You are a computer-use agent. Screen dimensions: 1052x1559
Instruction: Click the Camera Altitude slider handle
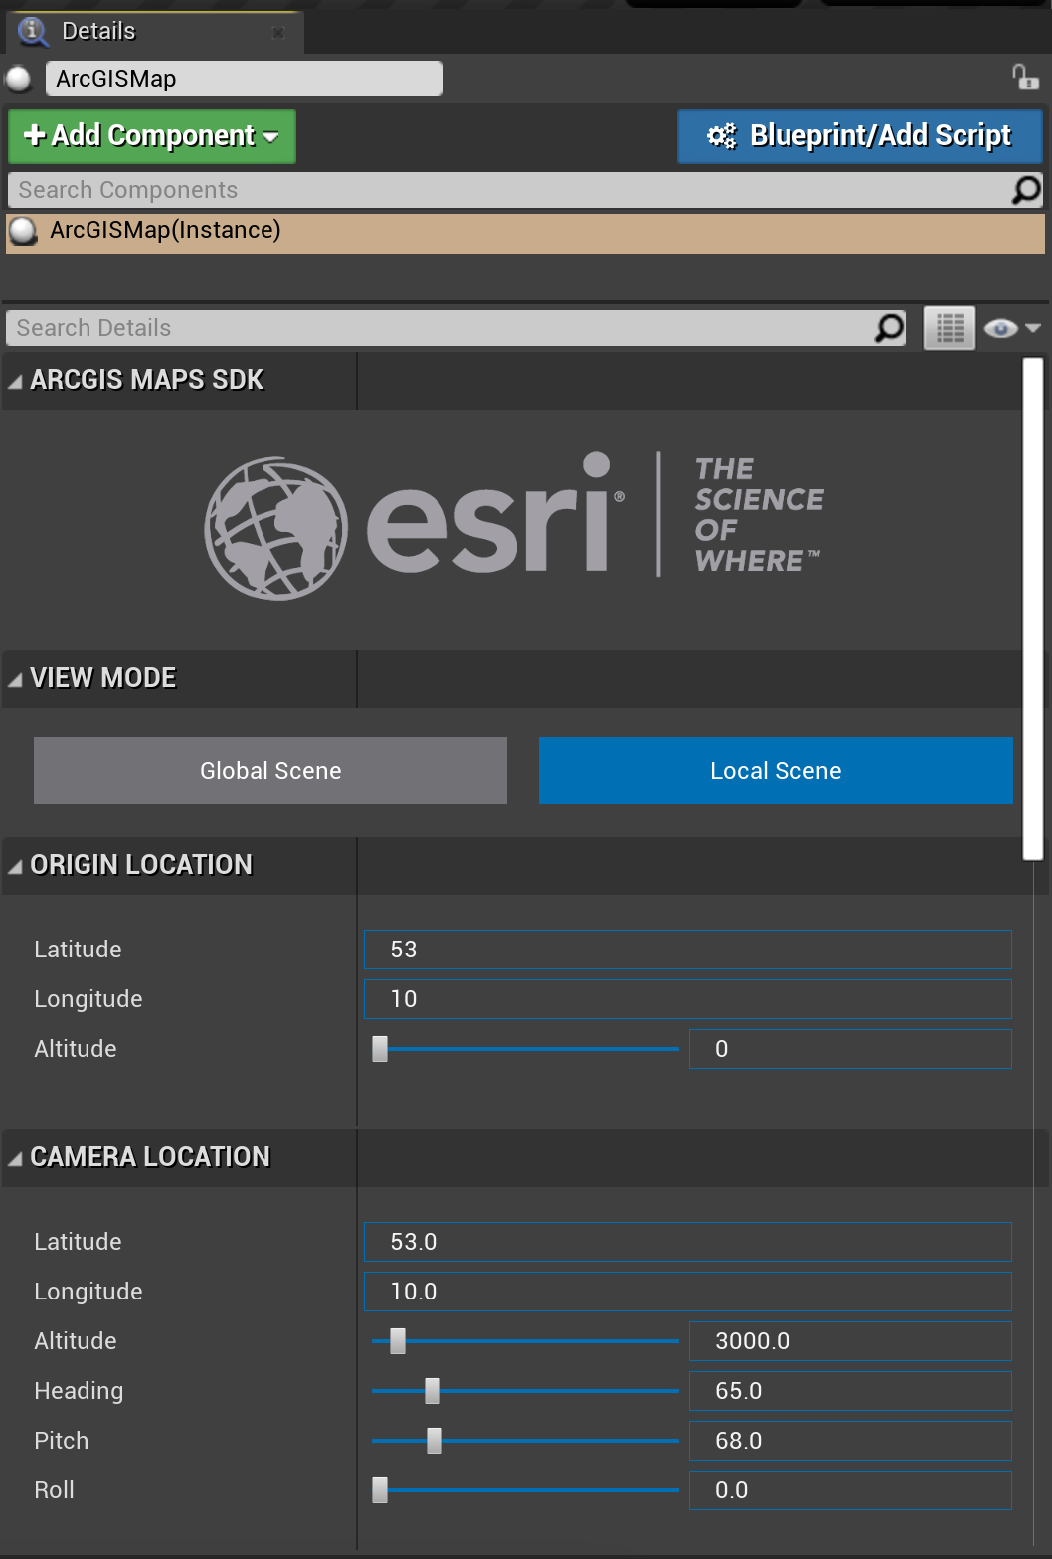pyautogui.click(x=398, y=1341)
